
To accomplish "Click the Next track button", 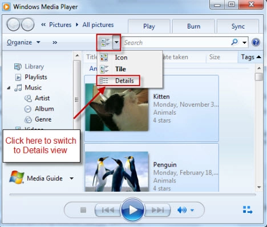I will coord(157,210).
